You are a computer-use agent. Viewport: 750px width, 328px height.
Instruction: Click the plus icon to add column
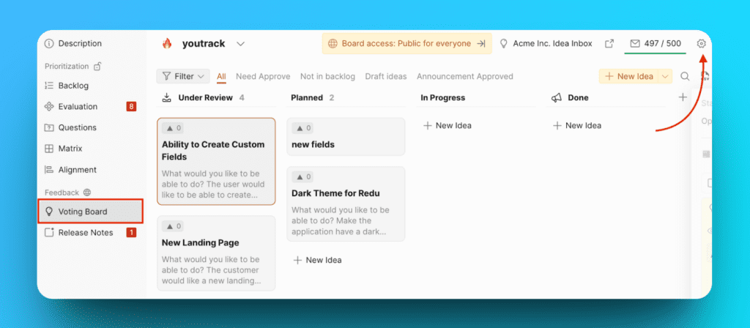[683, 97]
